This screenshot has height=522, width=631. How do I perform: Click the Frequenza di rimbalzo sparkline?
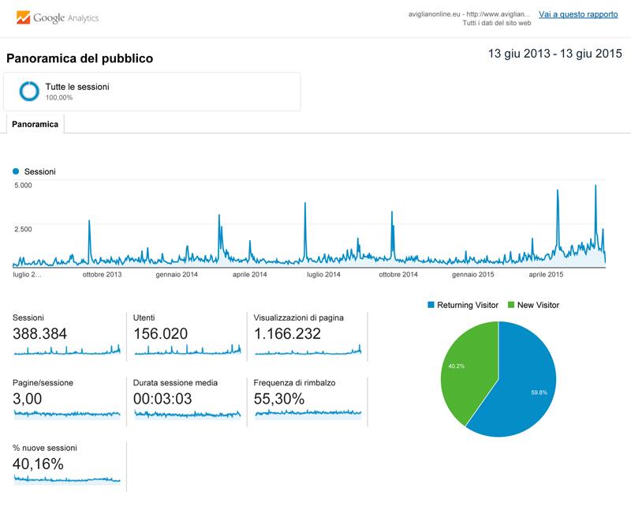(308, 412)
